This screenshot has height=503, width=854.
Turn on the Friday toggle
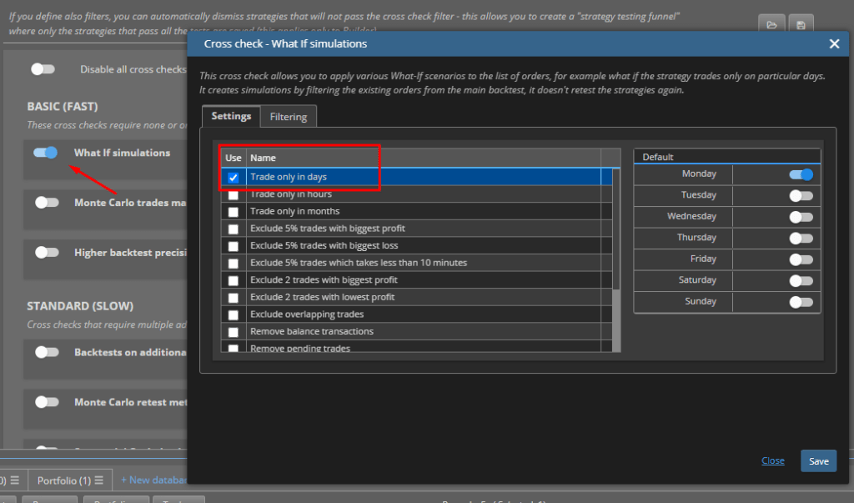[x=801, y=259]
